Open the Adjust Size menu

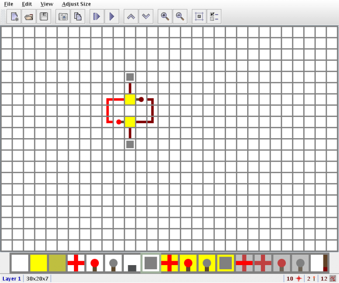click(76, 4)
